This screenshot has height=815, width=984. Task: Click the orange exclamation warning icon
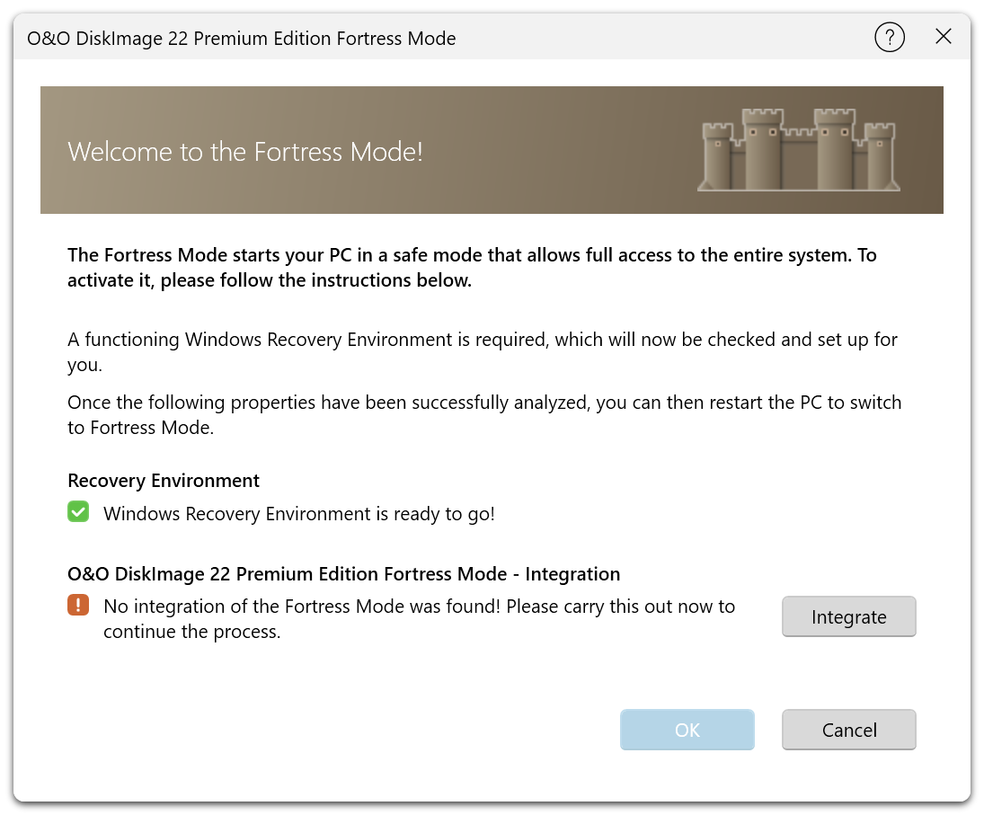tap(78, 606)
